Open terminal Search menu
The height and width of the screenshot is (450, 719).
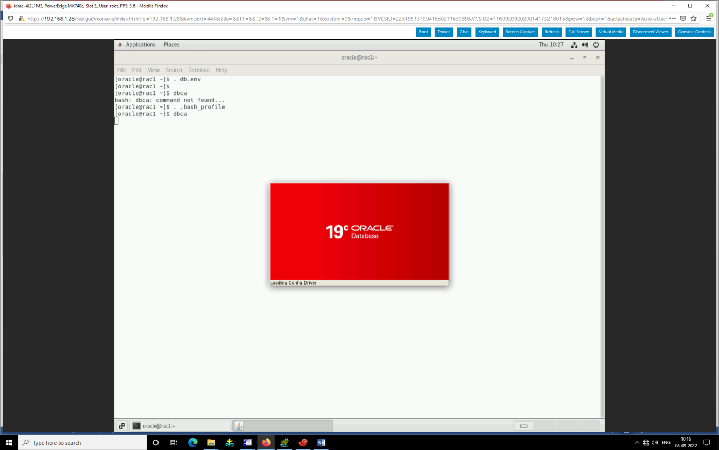coord(174,70)
